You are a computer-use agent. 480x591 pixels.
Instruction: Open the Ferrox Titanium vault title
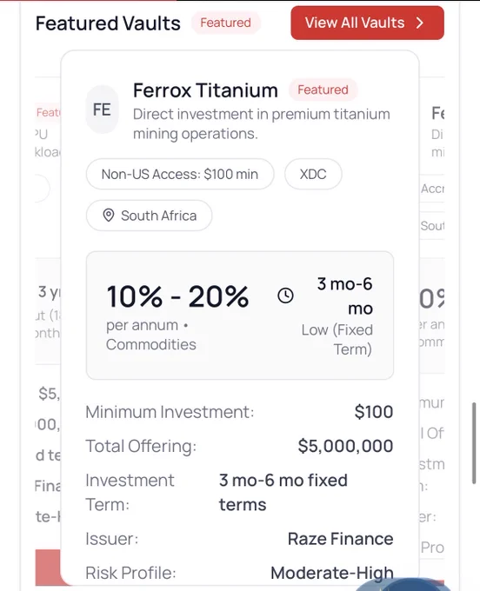(x=205, y=90)
